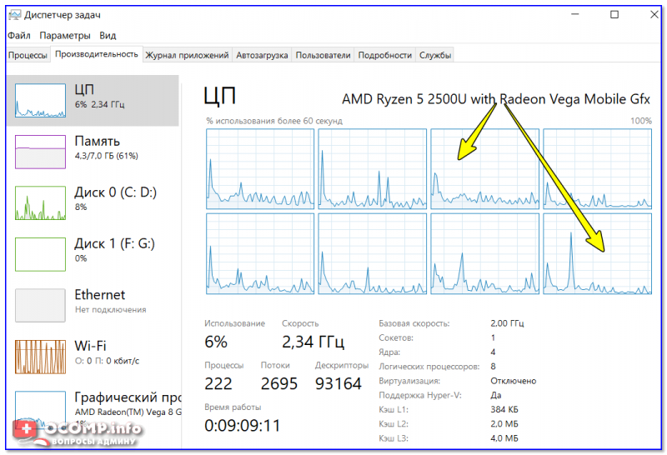
Task: Click the 6% usage value under Использование
Action: pyautogui.click(x=216, y=342)
